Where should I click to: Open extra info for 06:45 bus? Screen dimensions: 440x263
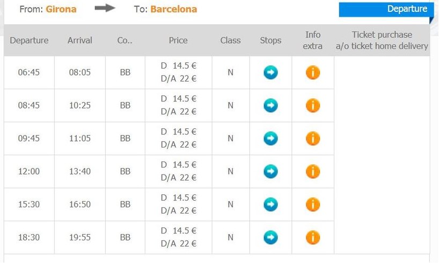(x=313, y=72)
